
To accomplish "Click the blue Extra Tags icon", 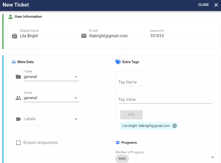I will click(118, 62).
